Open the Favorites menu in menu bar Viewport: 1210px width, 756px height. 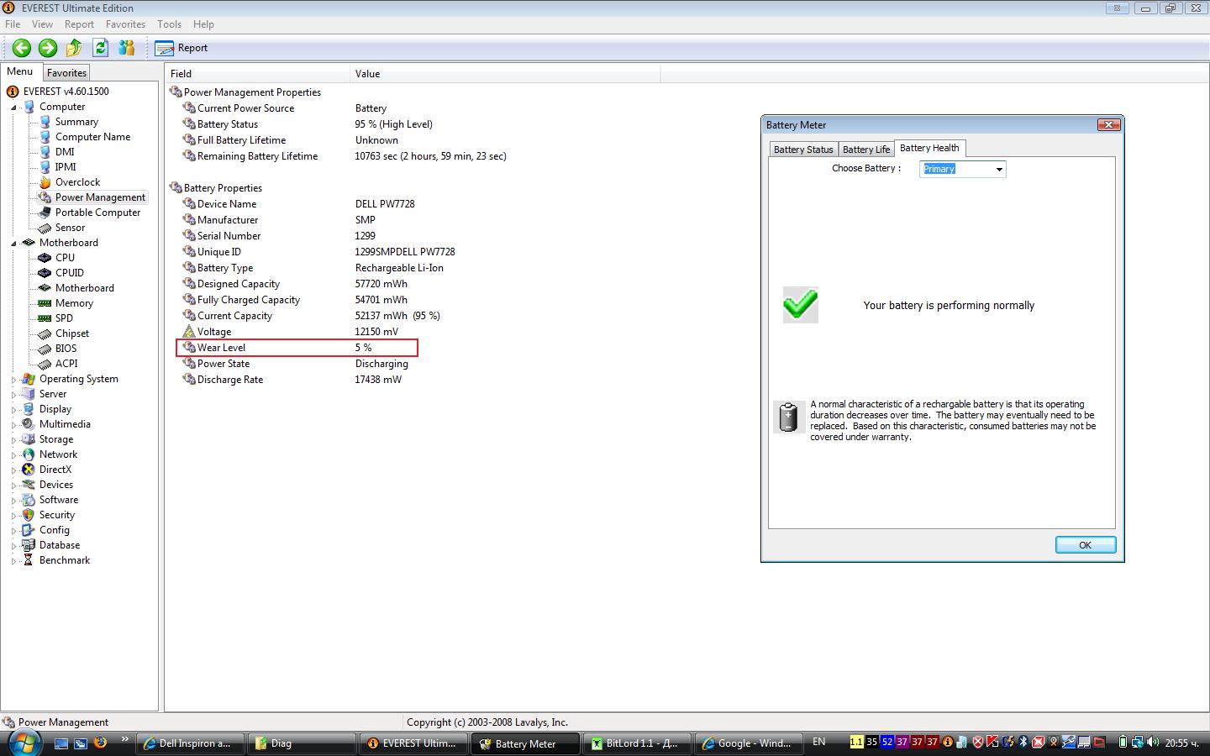(125, 24)
